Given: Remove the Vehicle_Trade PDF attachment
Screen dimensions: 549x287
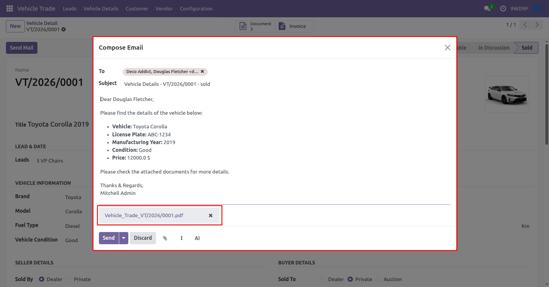Looking at the screenshot, I should 211,215.
